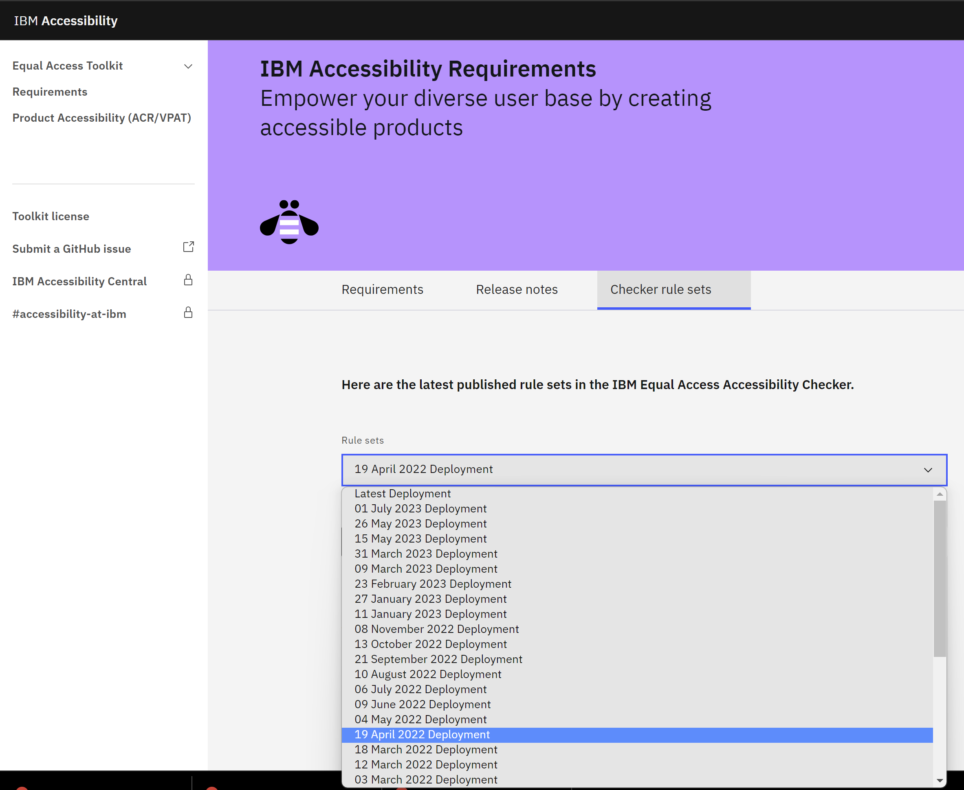Select the Checker rule sets tab

(x=660, y=289)
